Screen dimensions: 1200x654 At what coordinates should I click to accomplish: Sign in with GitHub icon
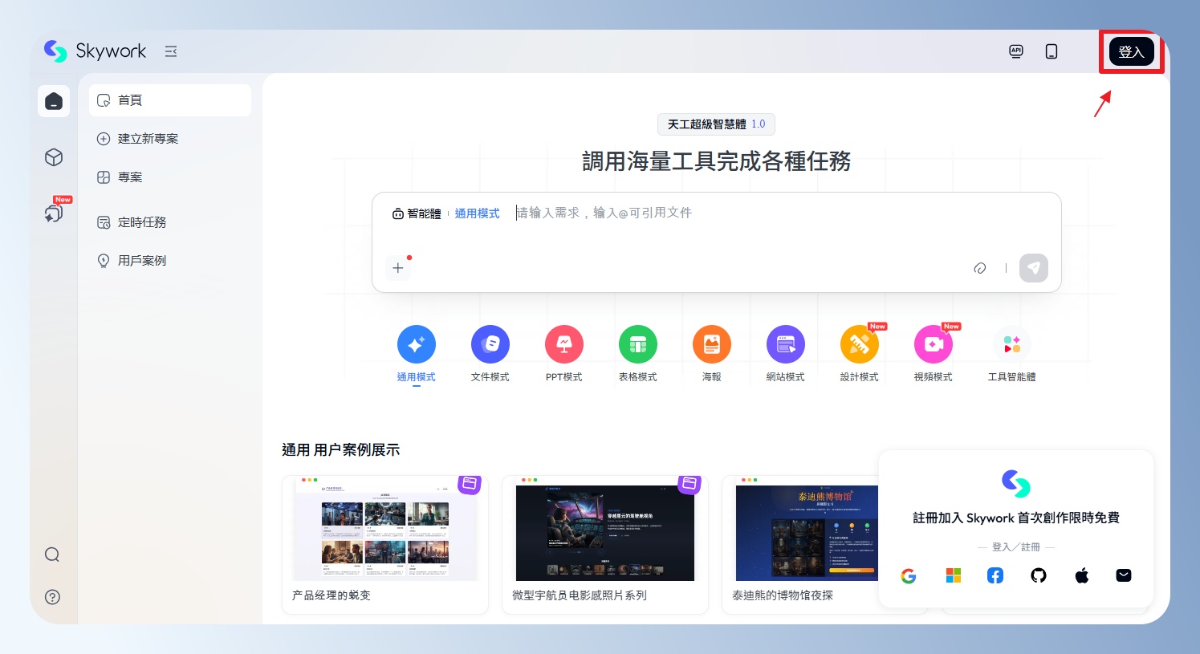1039,575
